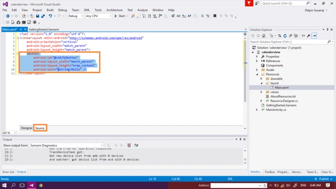This screenshot has width=336, height=189.
Task: Pin the Output panel
Action: point(240,139)
